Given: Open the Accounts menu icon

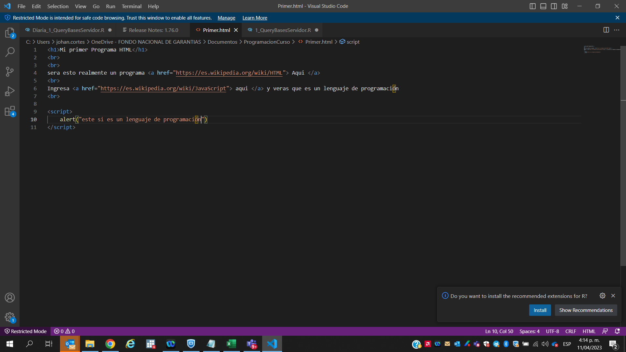Looking at the screenshot, I should 10,298.
